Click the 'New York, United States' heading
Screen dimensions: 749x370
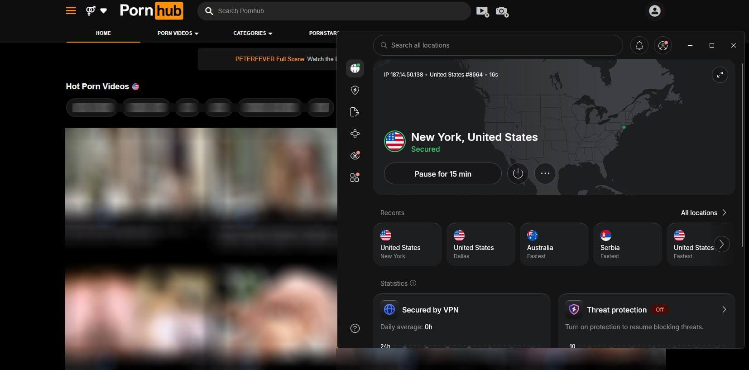tap(474, 137)
